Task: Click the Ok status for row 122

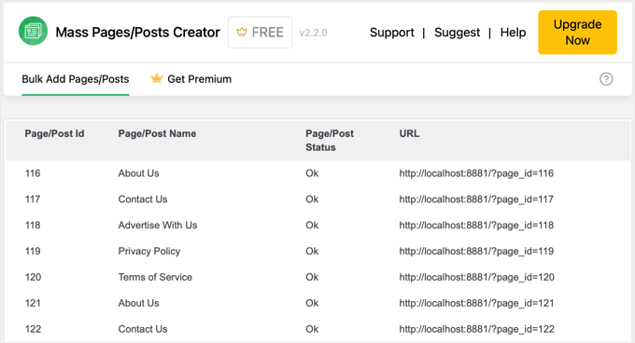Action: [312, 329]
